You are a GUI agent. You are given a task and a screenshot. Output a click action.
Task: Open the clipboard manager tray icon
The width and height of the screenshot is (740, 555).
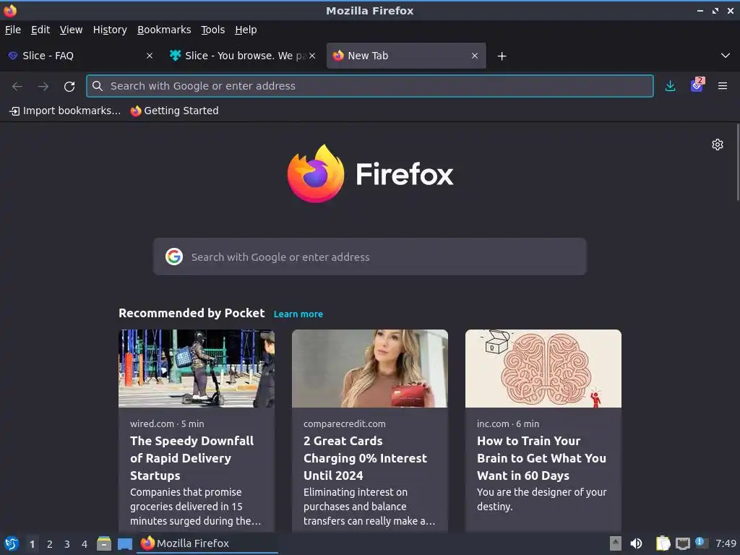click(663, 543)
